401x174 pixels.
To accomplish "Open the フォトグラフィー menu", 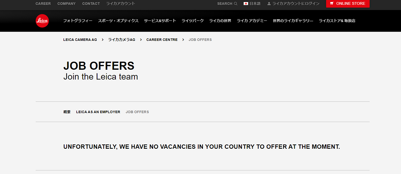I will click(78, 21).
